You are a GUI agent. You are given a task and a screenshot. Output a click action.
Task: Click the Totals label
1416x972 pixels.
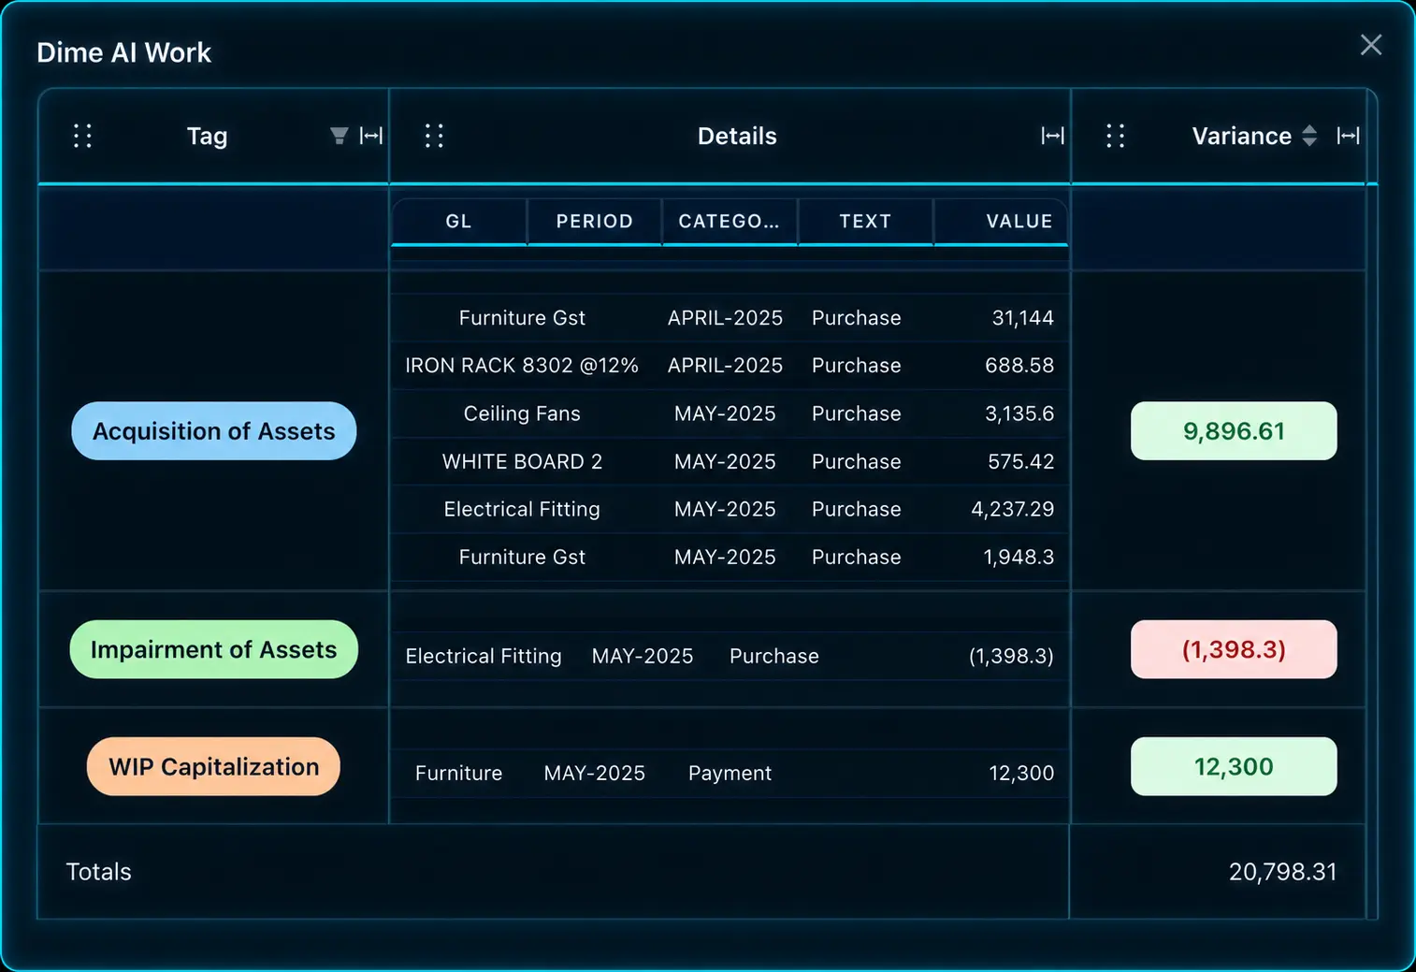coord(98,872)
